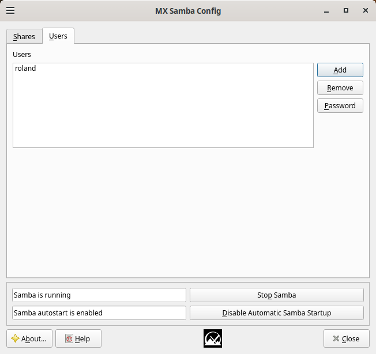Close window via title bar X
This screenshot has width=376, height=354.
(x=364, y=10)
